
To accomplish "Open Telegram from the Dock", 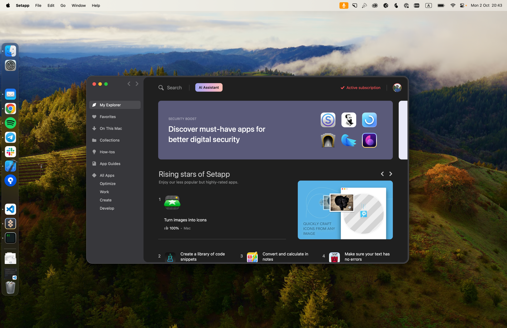I will [10, 137].
